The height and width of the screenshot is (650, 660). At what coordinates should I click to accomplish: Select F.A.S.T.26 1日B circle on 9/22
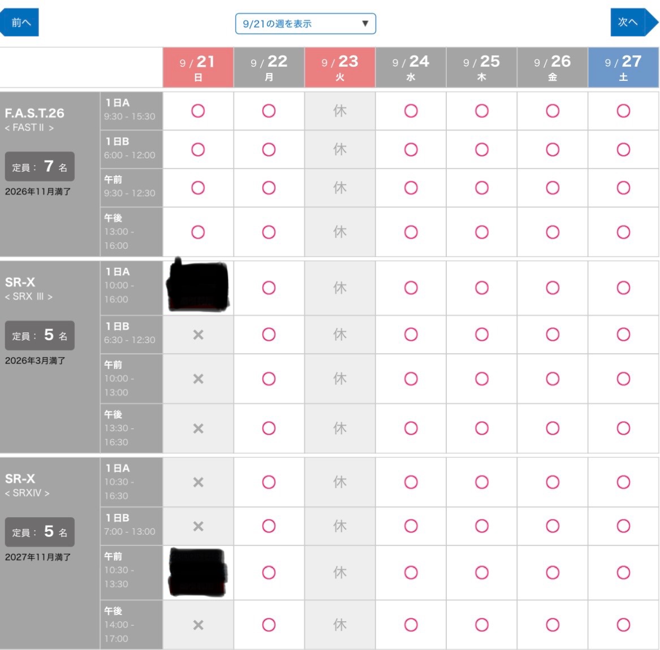[269, 150]
